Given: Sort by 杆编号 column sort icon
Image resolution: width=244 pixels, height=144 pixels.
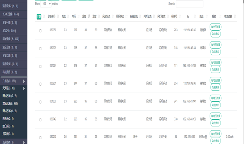Looking at the screenshot, I should [180, 16].
